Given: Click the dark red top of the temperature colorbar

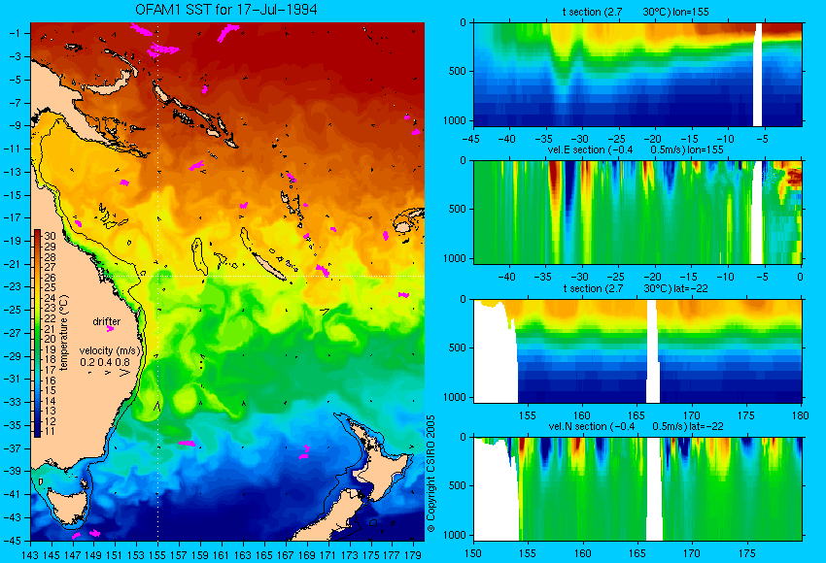Looking at the screenshot, I should (x=37, y=235).
